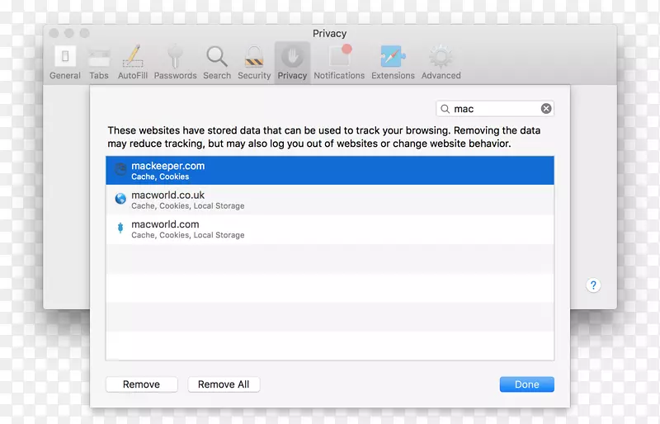Open the AutoFill preferences pane

pyautogui.click(x=133, y=63)
